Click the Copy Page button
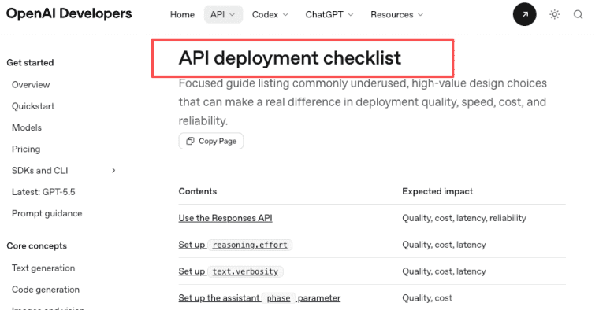This screenshot has height=310, width=599. pyautogui.click(x=211, y=141)
